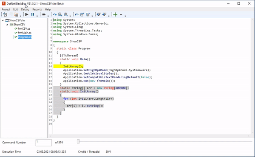Select ShowCSV.sln in solution tree

pyautogui.click(x=17, y=20)
